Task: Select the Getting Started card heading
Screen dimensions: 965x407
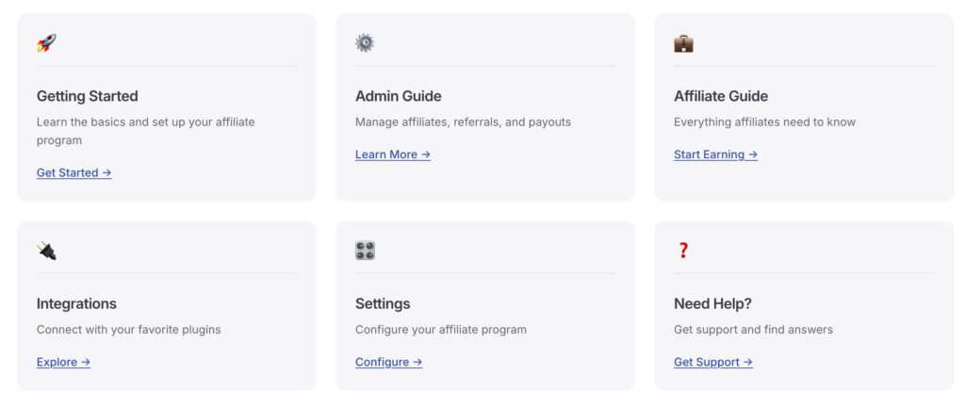Action: (87, 96)
